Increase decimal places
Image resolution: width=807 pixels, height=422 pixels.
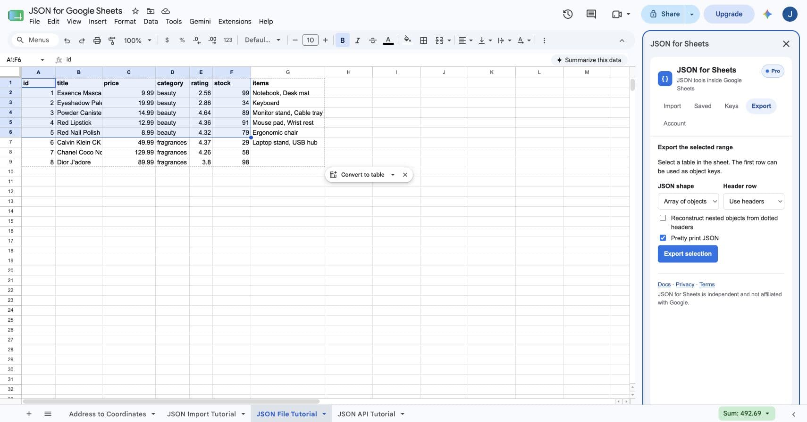point(212,41)
